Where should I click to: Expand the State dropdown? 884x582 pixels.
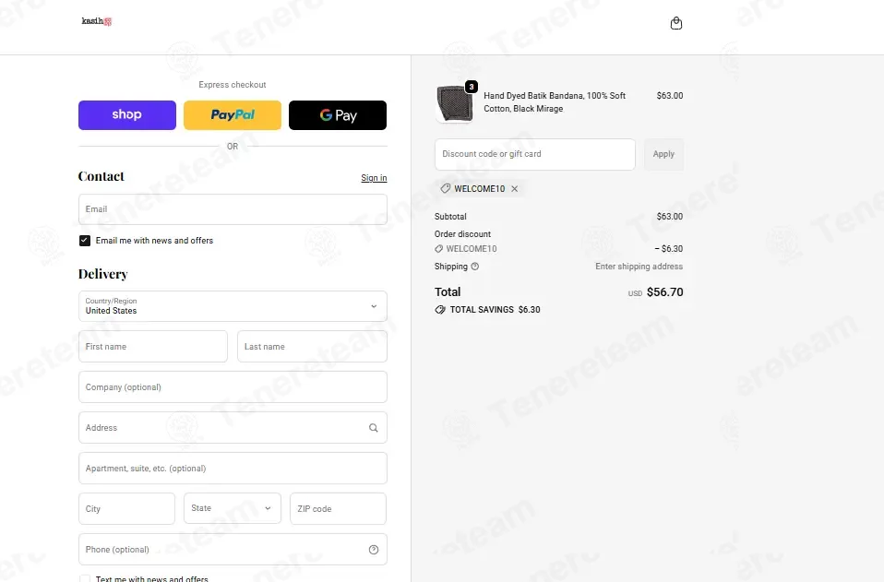tap(233, 508)
